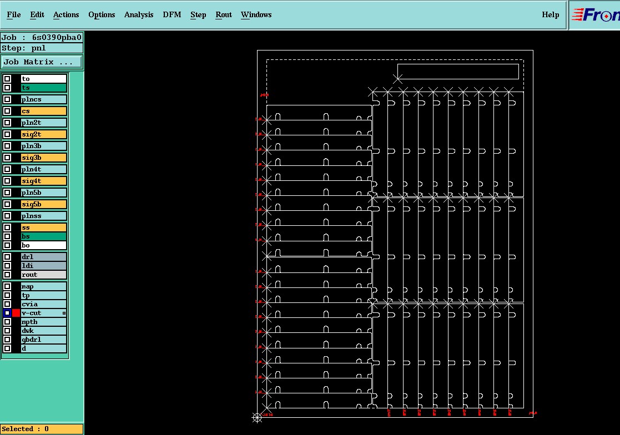Toggle the checkbox for layer sig2t

[7, 134]
